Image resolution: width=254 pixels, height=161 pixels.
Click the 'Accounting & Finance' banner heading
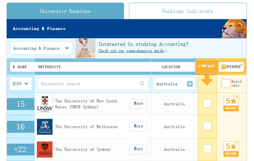(x=39, y=29)
